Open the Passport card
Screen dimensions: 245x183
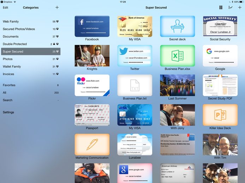(92, 115)
